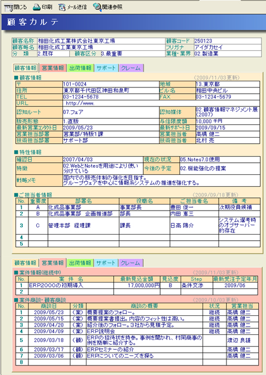Viewport: 266px width, 375px height.
Task: Click building name 相田中央ビル
Action: pyautogui.click(x=212, y=90)
